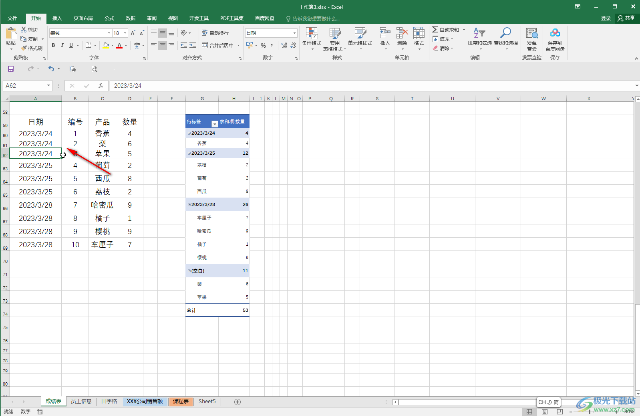640x416 pixels.
Task: Open the 插入 ribbon tab
Action: (x=57, y=18)
